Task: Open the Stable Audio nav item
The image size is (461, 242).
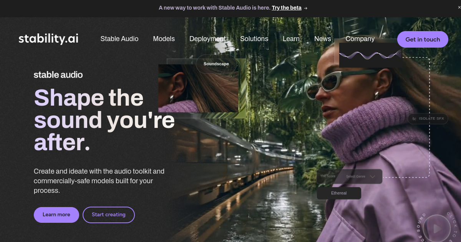Action: (119, 39)
